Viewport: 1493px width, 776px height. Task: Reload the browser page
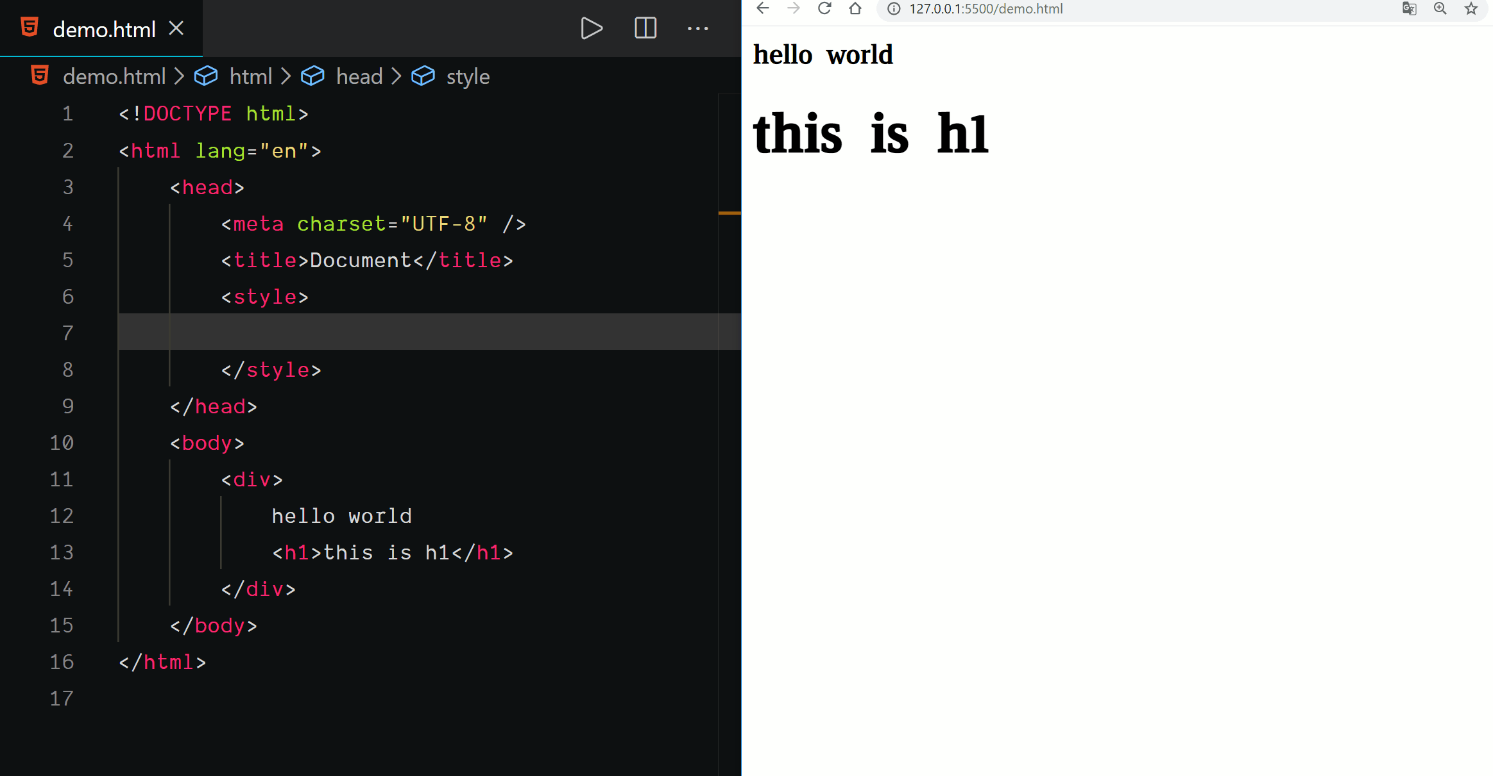tap(824, 8)
